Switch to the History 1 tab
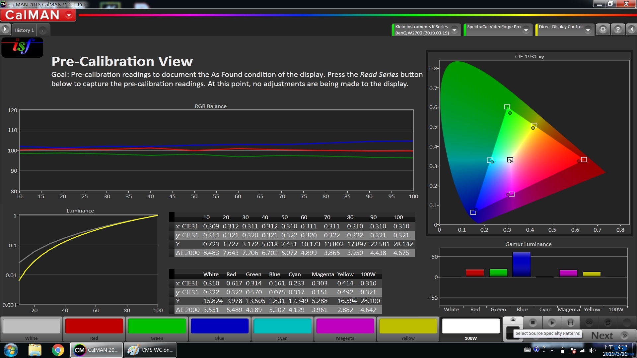The height and width of the screenshot is (358, 637). coord(24,30)
